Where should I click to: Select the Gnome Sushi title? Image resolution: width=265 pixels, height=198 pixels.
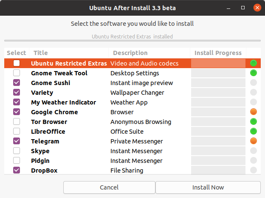tap(51, 83)
